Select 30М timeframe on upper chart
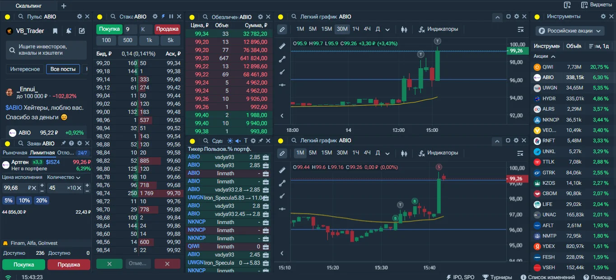The height and width of the screenshot is (280, 616). 342,29
